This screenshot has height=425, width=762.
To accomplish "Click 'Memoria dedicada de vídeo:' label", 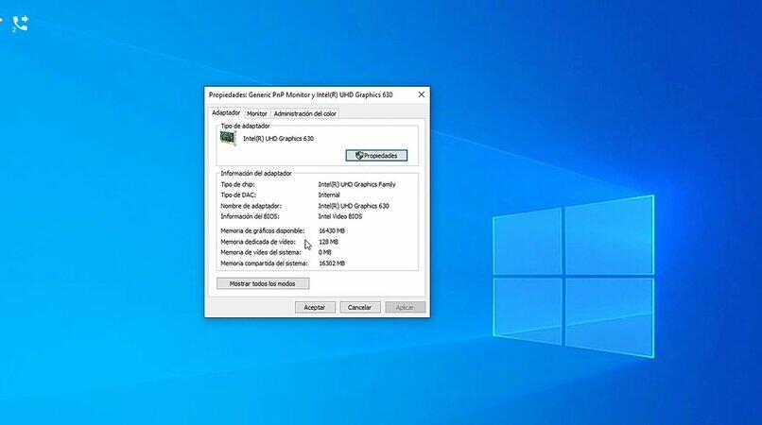I will (x=258, y=242).
